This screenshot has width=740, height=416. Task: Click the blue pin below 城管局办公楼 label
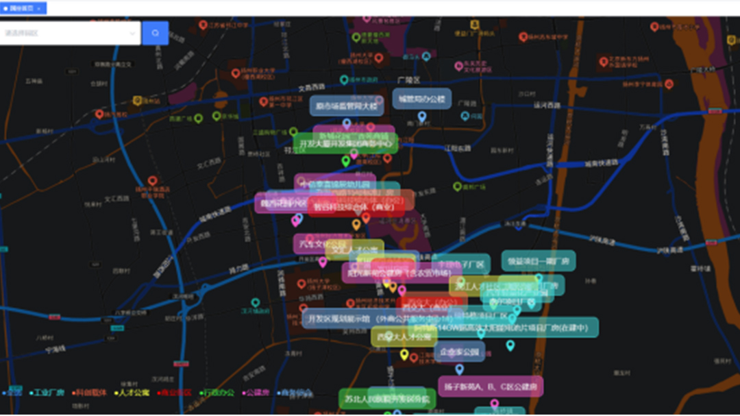coord(422,117)
